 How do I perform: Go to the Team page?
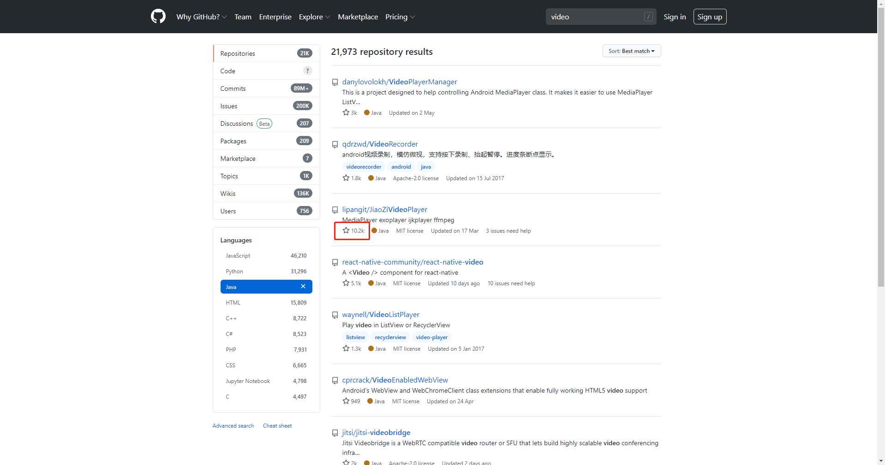click(x=243, y=17)
